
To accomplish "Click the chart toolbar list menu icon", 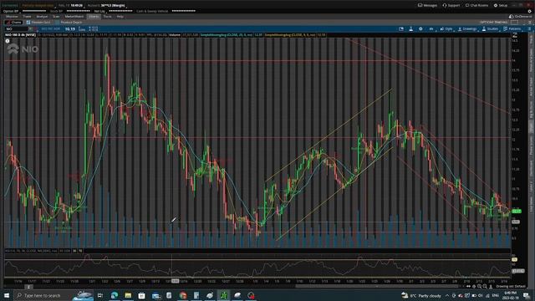I will (529, 29).
